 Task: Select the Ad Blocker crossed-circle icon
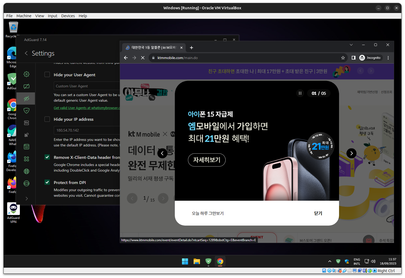coord(26,86)
